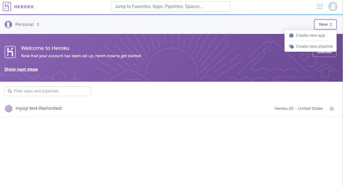The image size is (343, 186).
Task: Click the Heroku logo icon in header
Action: 7,6
